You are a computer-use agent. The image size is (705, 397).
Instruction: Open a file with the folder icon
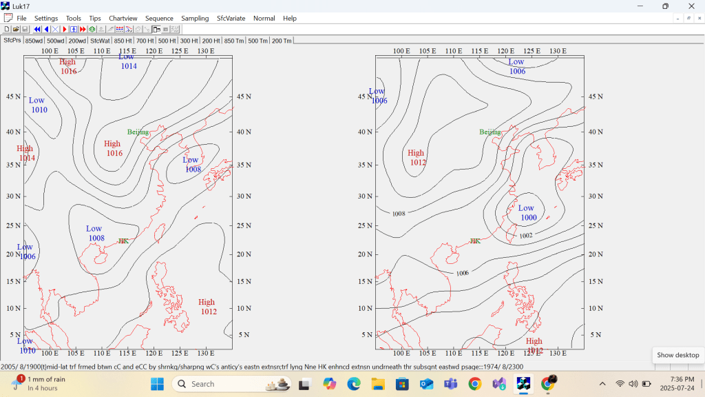pos(16,30)
